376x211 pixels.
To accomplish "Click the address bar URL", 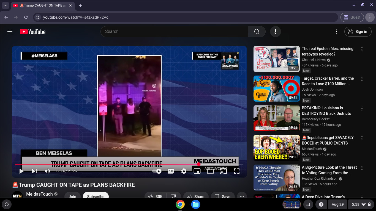I will [76, 17].
